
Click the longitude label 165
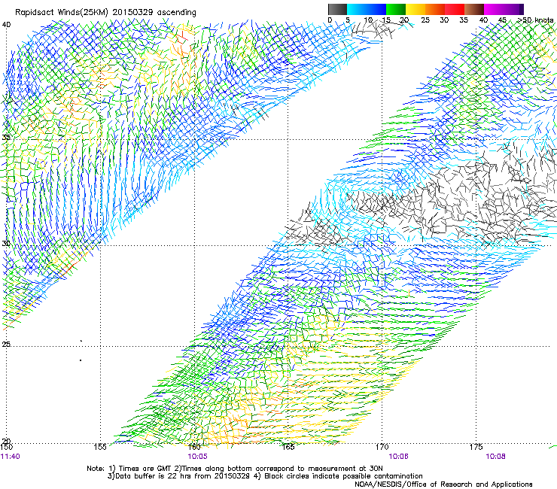(x=288, y=447)
